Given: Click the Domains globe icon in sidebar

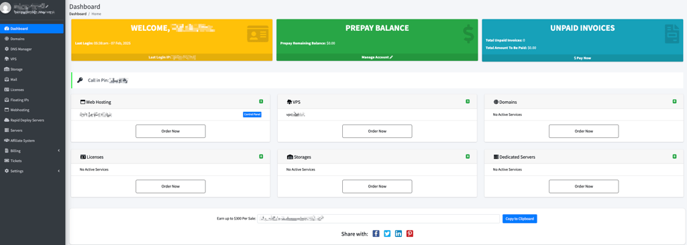Looking at the screenshot, I should point(7,39).
